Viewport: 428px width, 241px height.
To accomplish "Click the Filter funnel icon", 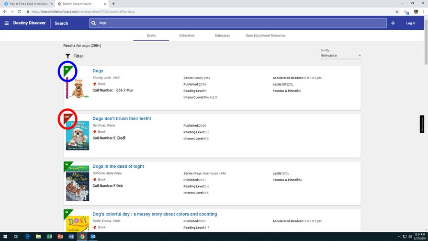I will pos(68,56).
